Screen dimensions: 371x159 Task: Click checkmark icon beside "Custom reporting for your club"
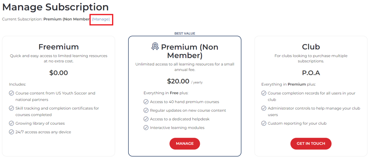coord(264,123)
